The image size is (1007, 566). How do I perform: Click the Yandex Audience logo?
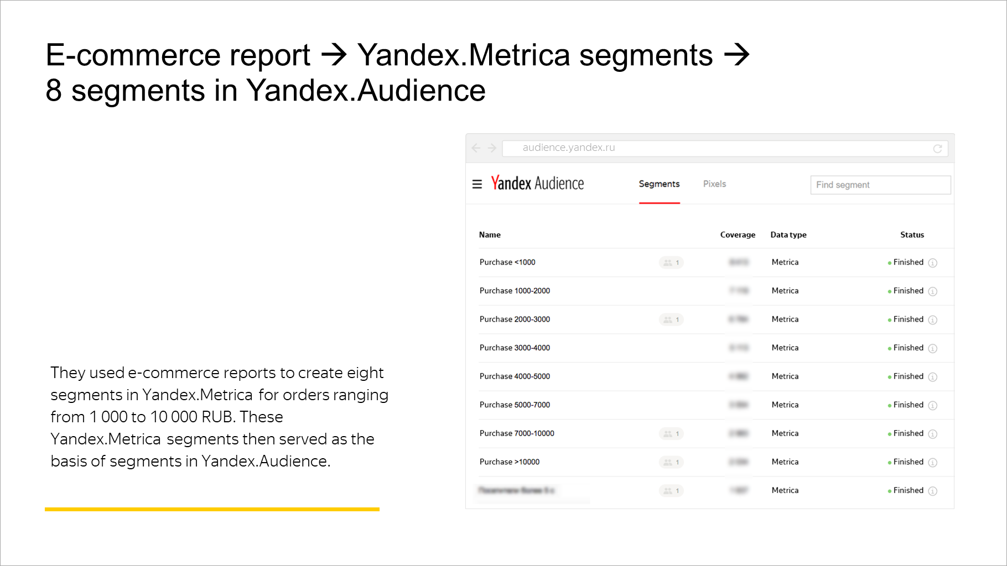tap(537, 183)
